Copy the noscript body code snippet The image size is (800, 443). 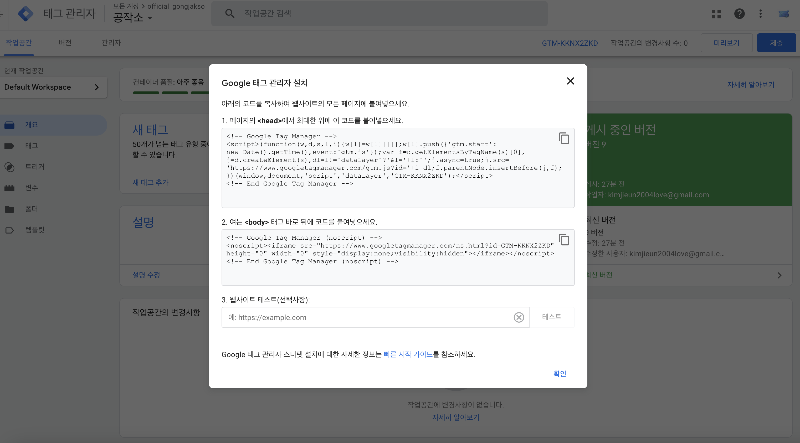click(x=564, y=240)
